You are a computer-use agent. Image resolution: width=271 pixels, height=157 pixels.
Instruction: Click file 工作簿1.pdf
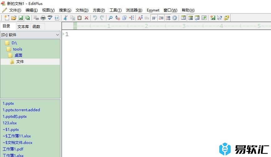pyautogui.click(x=13, y=149)
